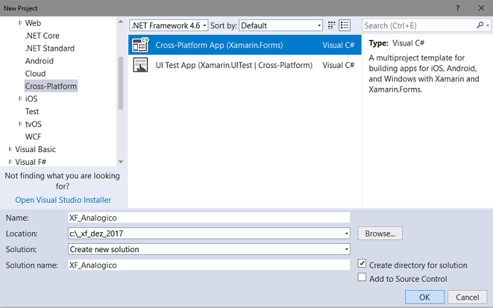
Task: Click the OK button
Action: [424, 297]
